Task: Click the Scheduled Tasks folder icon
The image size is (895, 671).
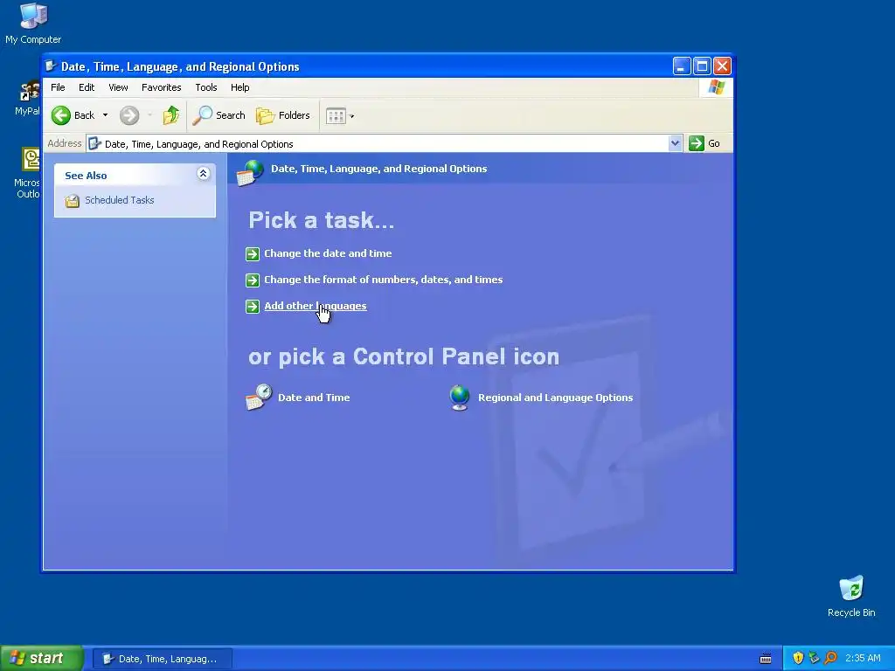Action: pyautogui.click(x=72, y=201)
